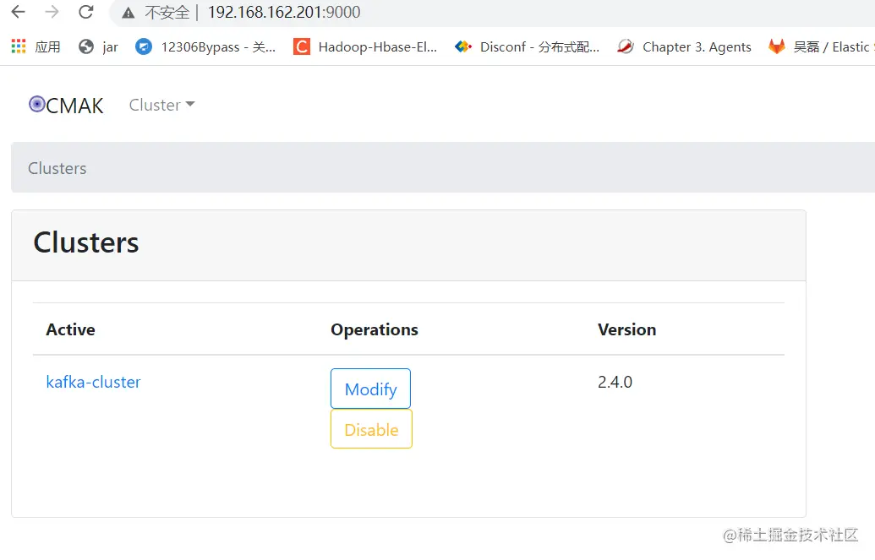Click the forward navigation arrow
Viewport: 875px width, 560px height.
pos(52,13)
